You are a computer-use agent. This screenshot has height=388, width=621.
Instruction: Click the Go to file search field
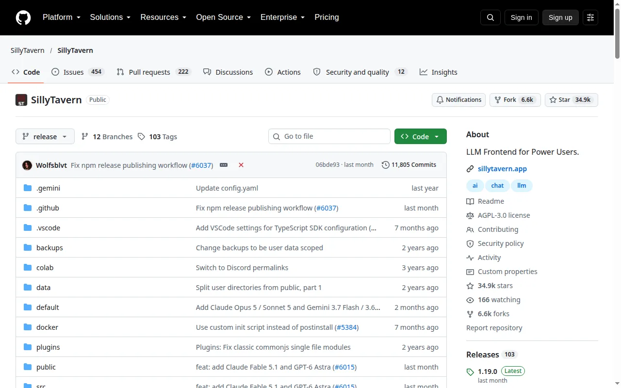[329, 136]
